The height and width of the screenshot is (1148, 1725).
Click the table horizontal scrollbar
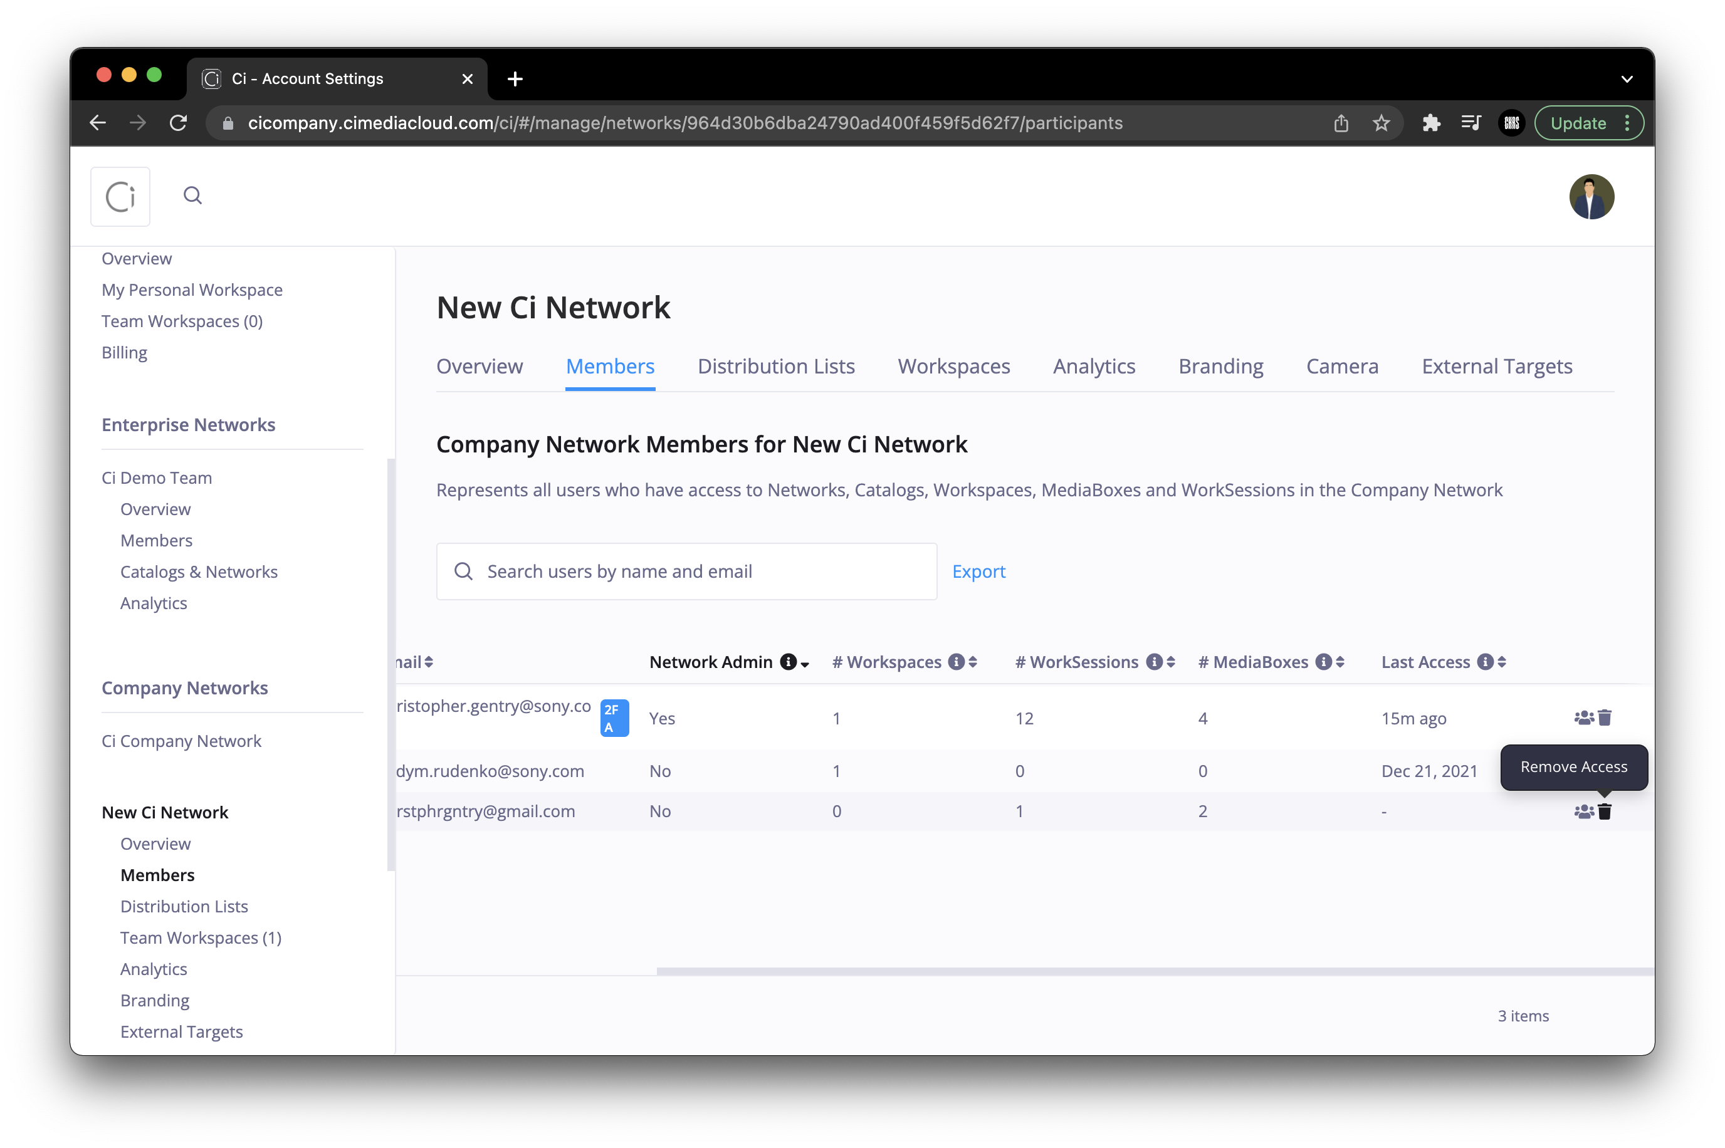1155,971
